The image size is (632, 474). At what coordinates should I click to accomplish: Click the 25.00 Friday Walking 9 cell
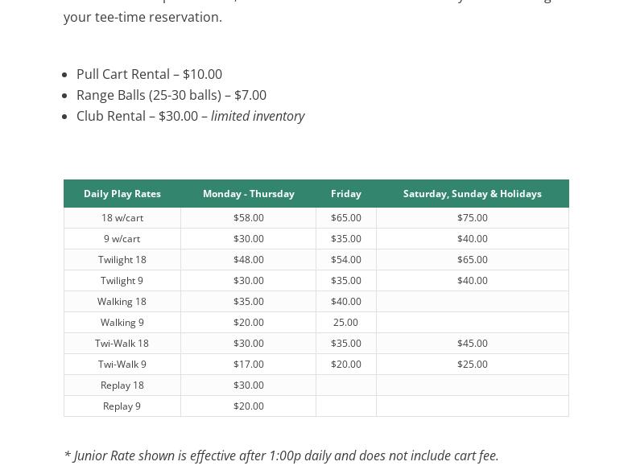pos(345,323)
